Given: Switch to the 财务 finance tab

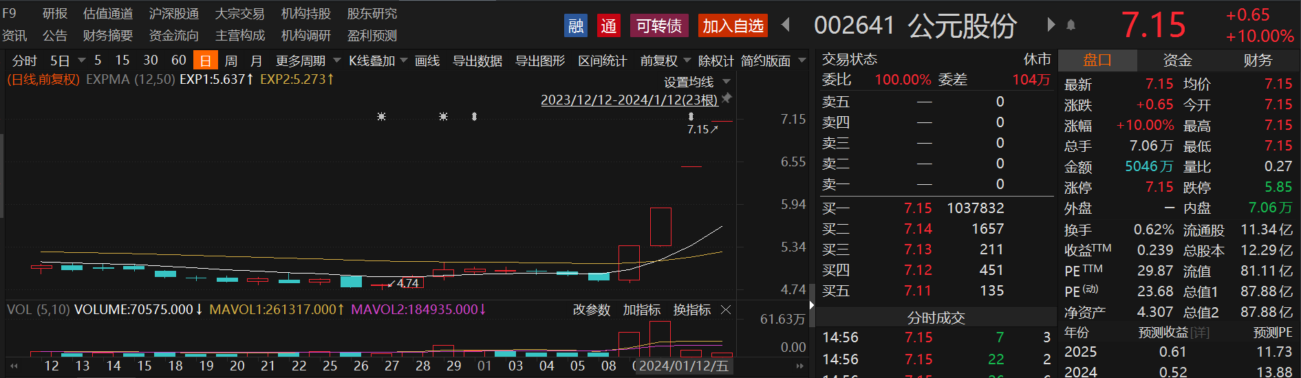Looking at the screenshot, I should tap(1258, 60).
